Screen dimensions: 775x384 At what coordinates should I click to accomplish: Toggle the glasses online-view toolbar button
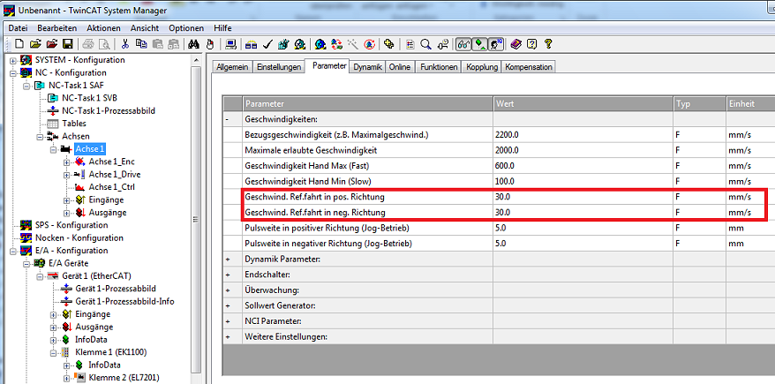[x=463, y=44]
